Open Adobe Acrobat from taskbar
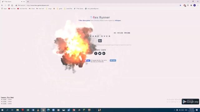The width and height of the screenshot is (200, 112). pos(23,110)
